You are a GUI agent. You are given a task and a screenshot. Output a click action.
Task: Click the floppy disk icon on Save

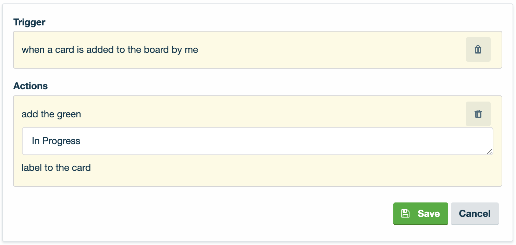(405, 213)
